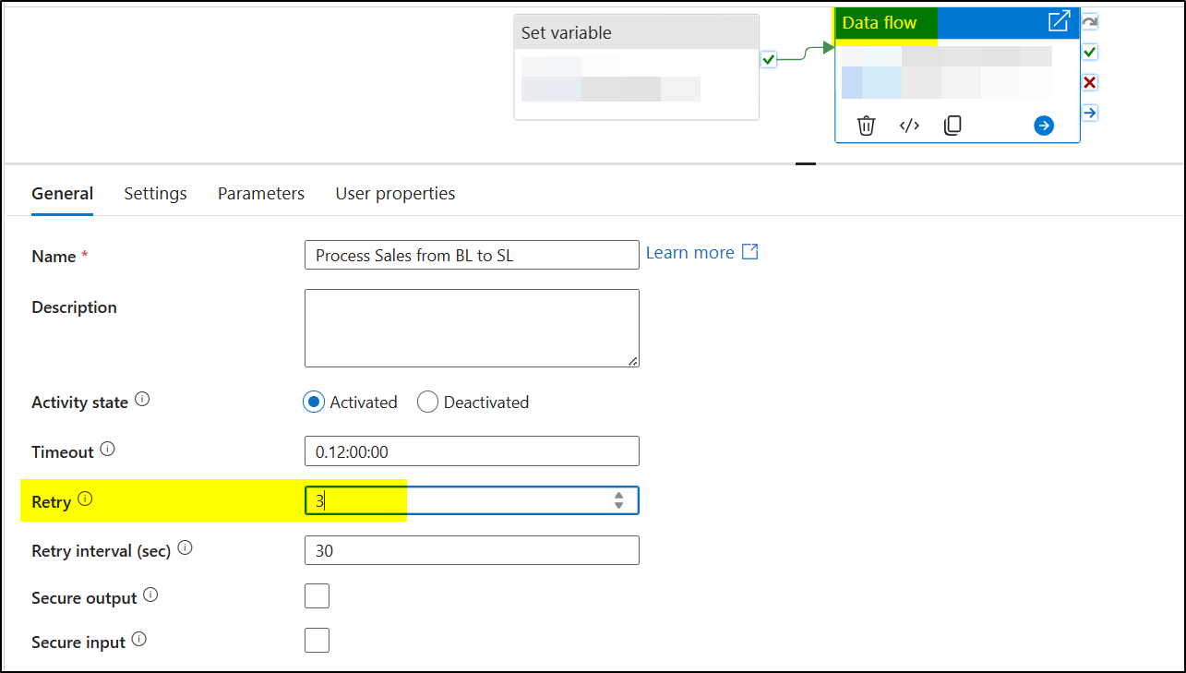The height and width of the screenshot is (673, 1186).
Task: Switch to the Parameters tab
Action: point(261,193)
